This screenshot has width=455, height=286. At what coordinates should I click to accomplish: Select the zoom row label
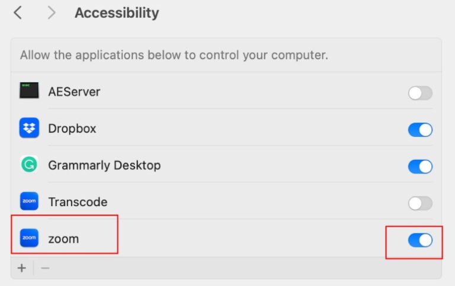pyautogui.click(x=63, y=239)
